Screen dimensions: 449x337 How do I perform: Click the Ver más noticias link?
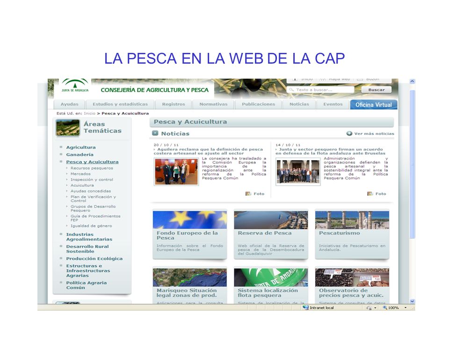(x=374, y=133)
